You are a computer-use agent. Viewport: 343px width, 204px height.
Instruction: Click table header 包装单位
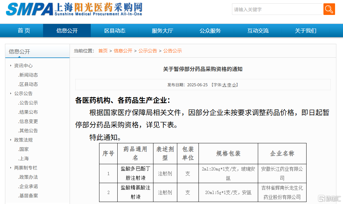188,154
